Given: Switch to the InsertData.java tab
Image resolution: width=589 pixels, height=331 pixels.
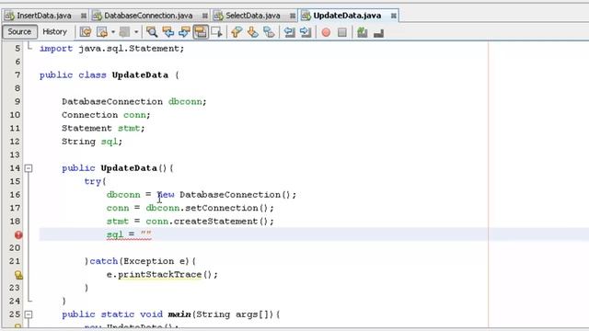Looking at the screenshot, I should click(x=43, y=16).
